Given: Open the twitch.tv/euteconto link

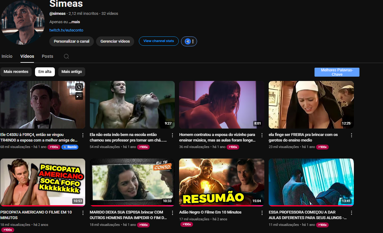Looking at the screenshot, I should (x=66, y=30).
